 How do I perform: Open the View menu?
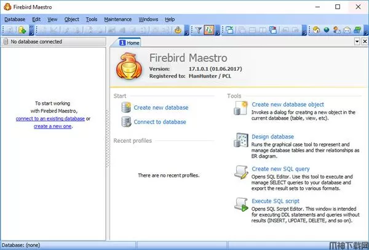[52, 19]
